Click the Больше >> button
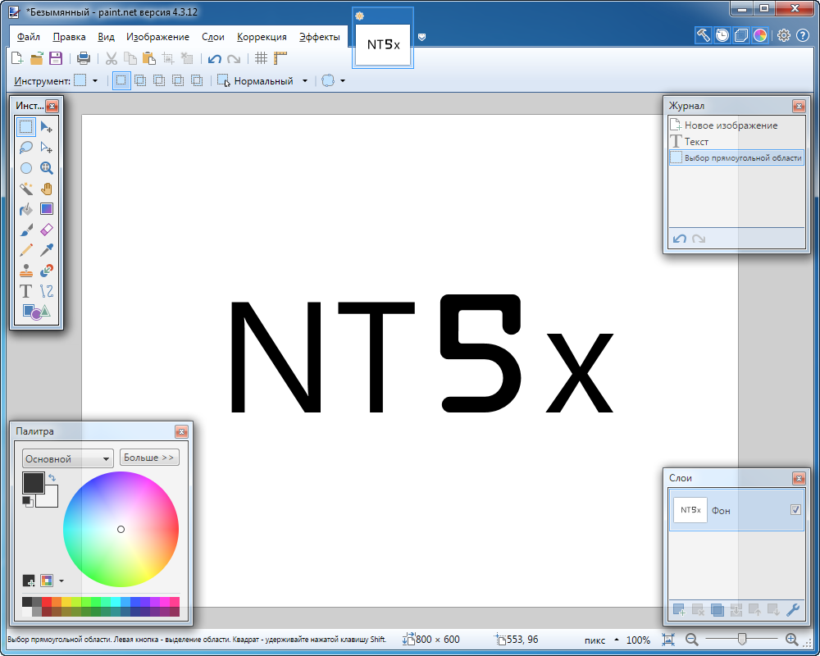 pyautogui.click(x=149, y=458)
